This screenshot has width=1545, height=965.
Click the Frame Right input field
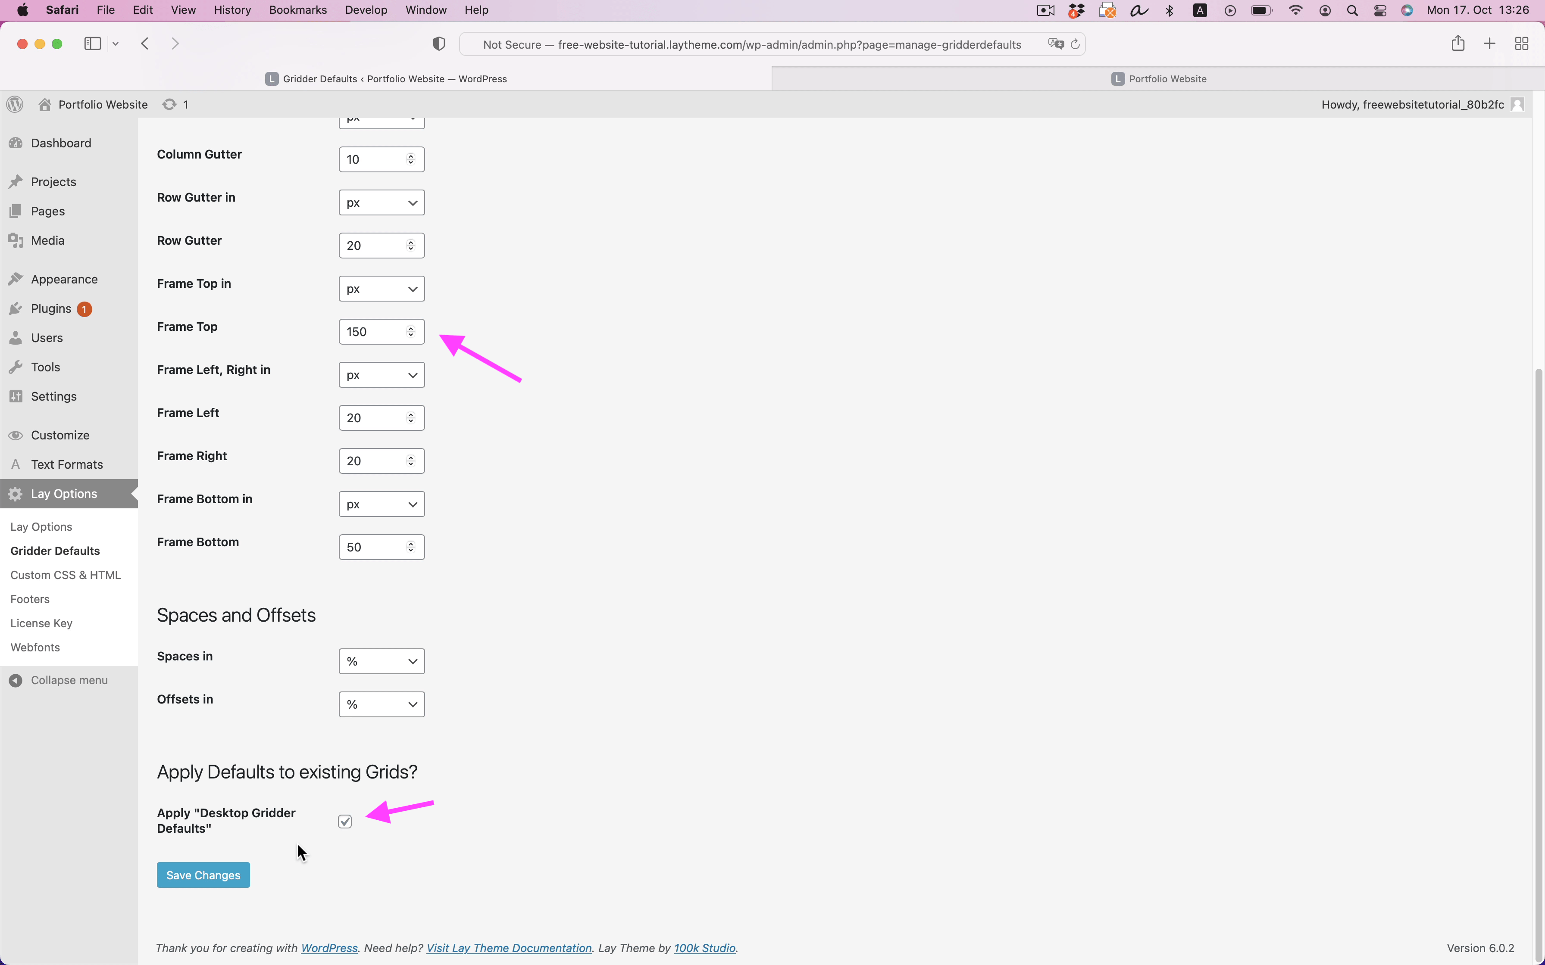click(x=382, y=461)
